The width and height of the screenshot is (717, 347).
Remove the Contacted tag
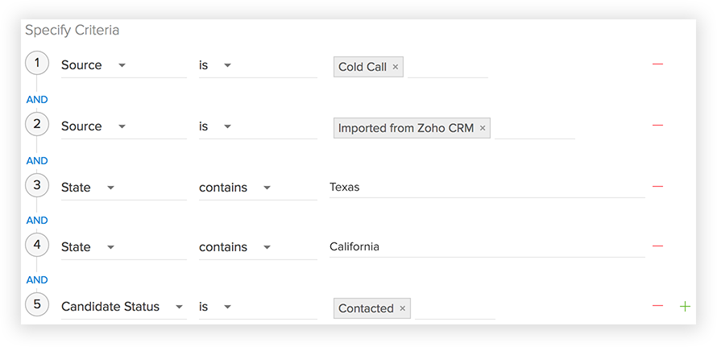pyautogui.click(x=402, y=308)
